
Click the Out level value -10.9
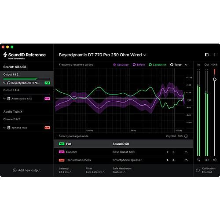[x=214, y=65]
